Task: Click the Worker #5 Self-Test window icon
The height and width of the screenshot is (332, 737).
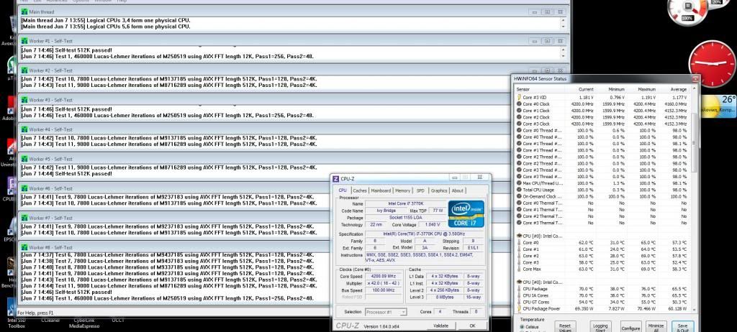Action: point(24,160)
